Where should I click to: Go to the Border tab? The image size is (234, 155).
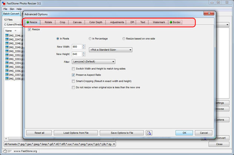click(x=176, y=22)
